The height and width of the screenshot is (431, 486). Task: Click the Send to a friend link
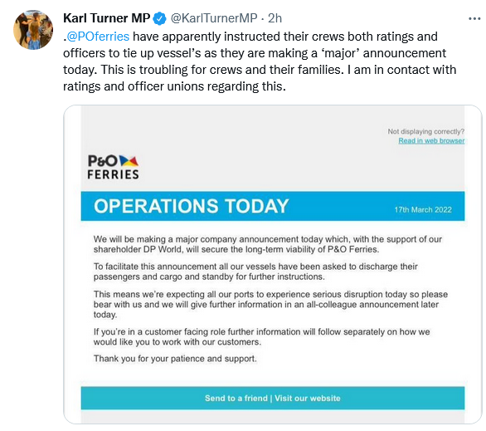pyautogui.click(x=236, y=398)
